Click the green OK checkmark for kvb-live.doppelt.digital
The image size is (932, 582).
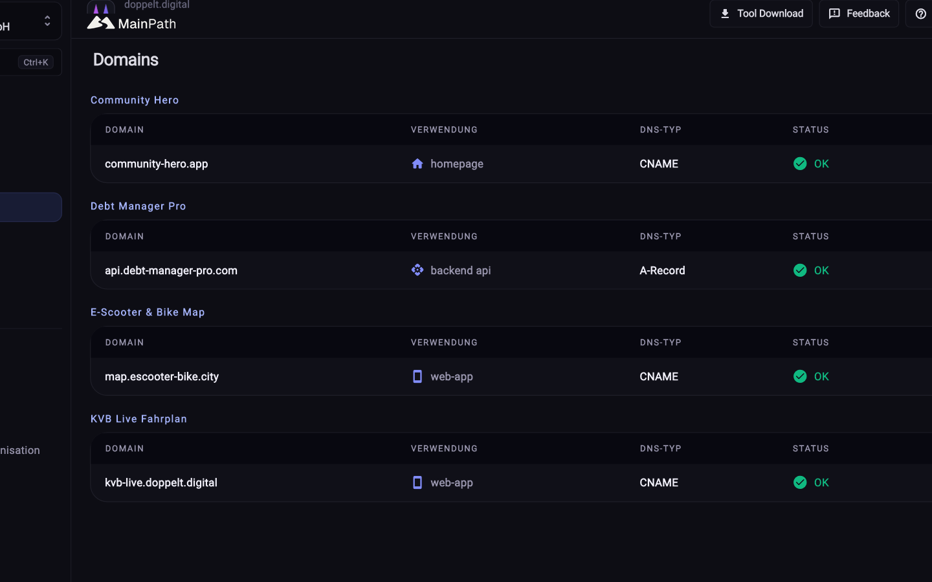(x=800, y=482)
